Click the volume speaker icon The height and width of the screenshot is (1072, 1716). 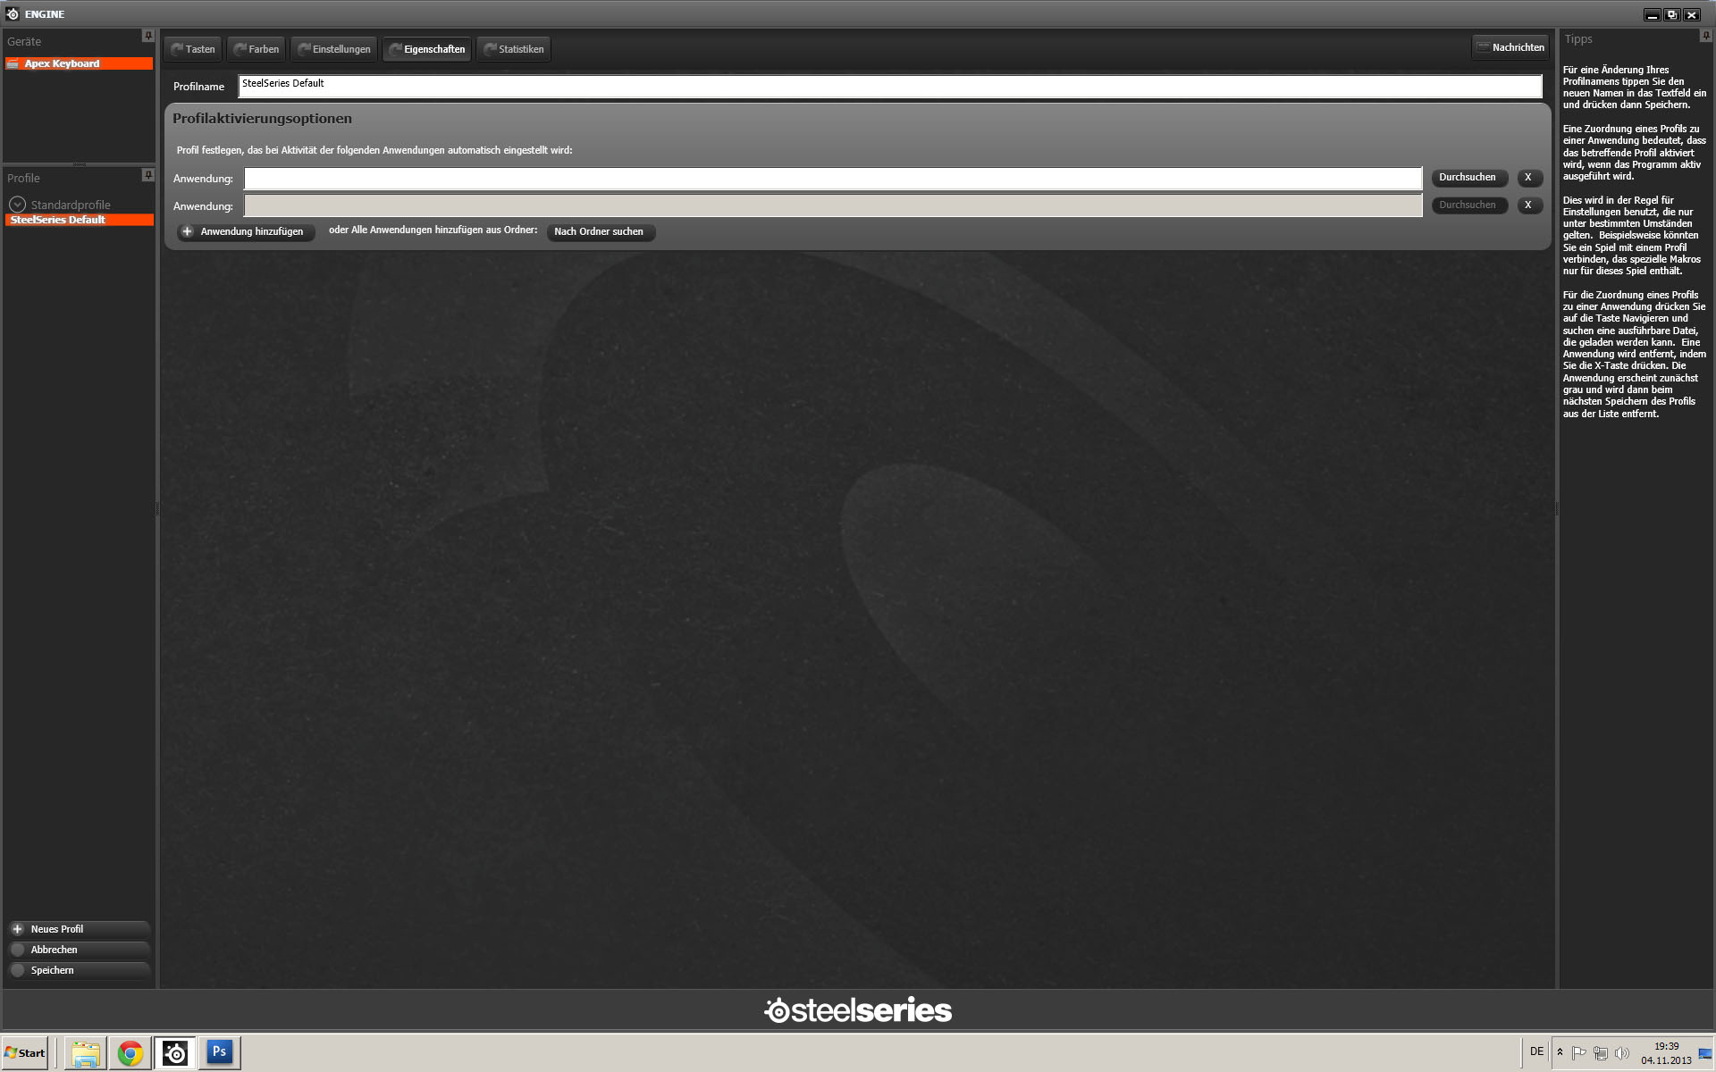pyautogui.click(x=1622, y=1053)
